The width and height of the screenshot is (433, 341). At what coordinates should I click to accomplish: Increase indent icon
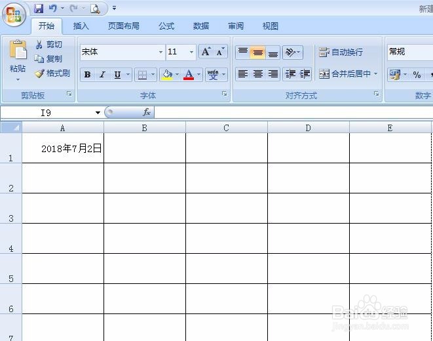click(x=305, y=74)
